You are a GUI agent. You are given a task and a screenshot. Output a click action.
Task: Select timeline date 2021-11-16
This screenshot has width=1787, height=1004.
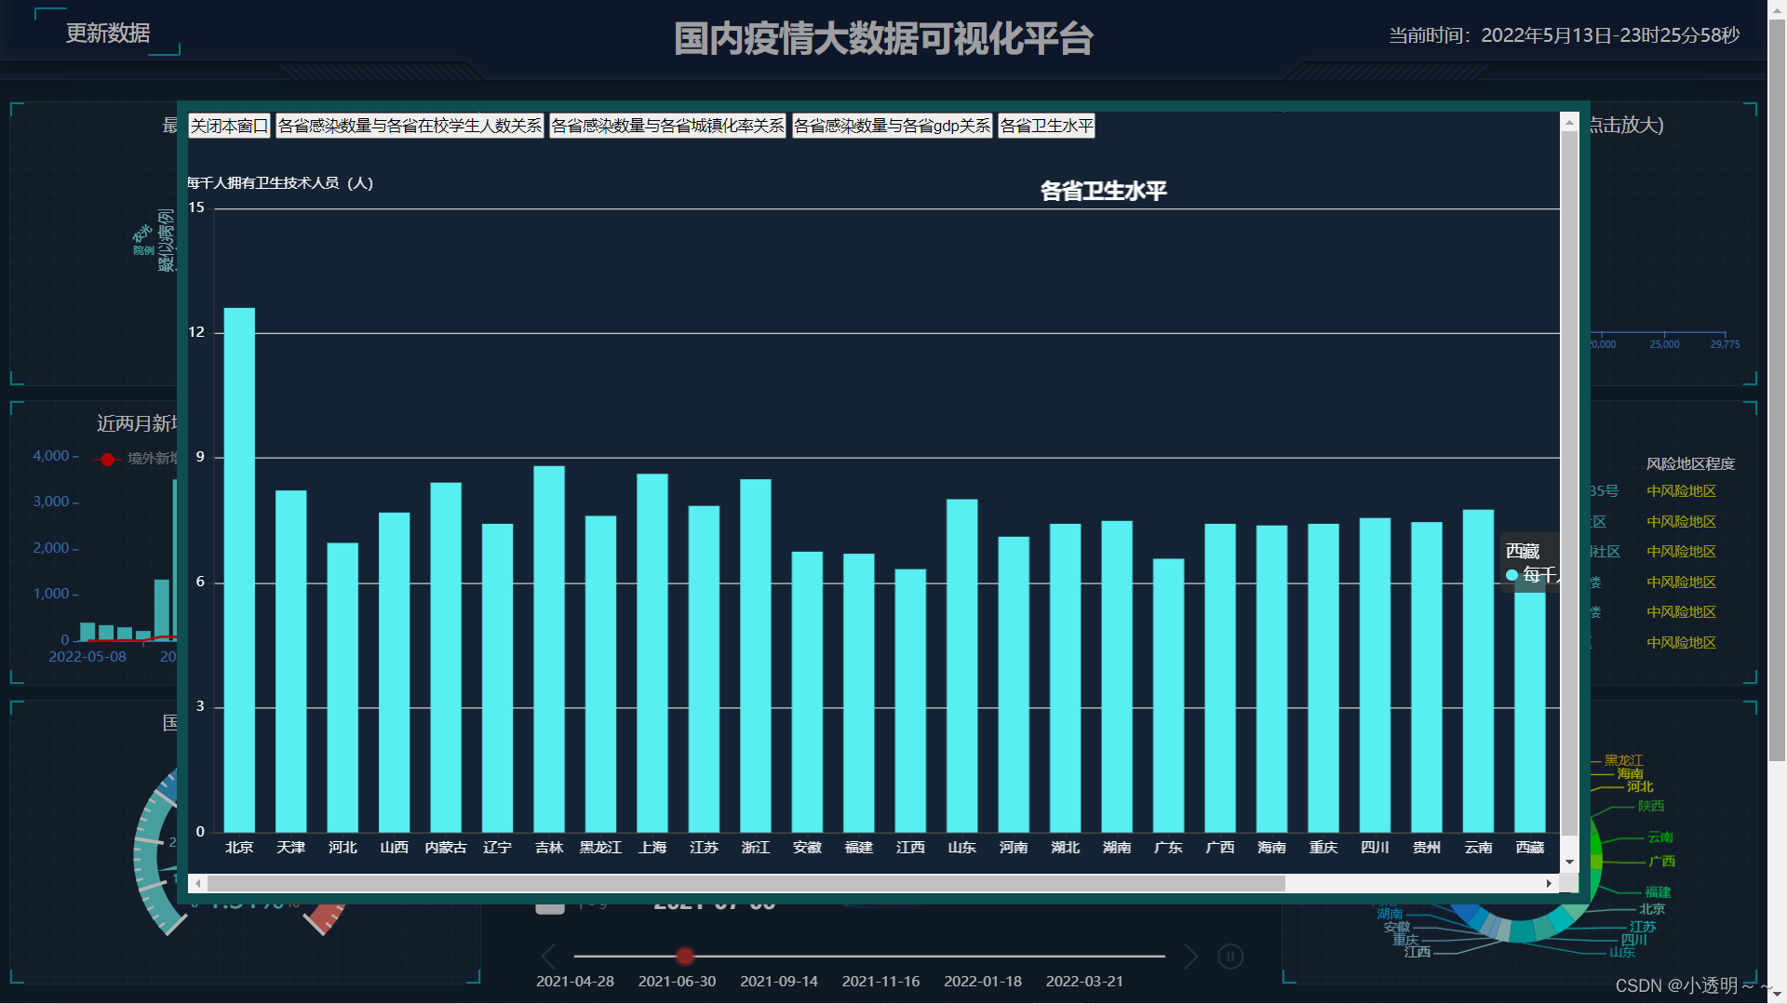(880, 982)
